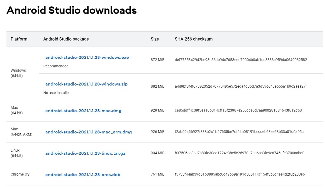Click the 904 MiB size value
Image resolution: width=325 pixels, height=187 pixels.
coord(158,153)
